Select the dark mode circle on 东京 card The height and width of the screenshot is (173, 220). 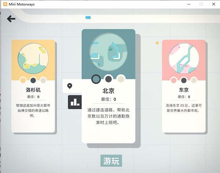click(184, 80)
